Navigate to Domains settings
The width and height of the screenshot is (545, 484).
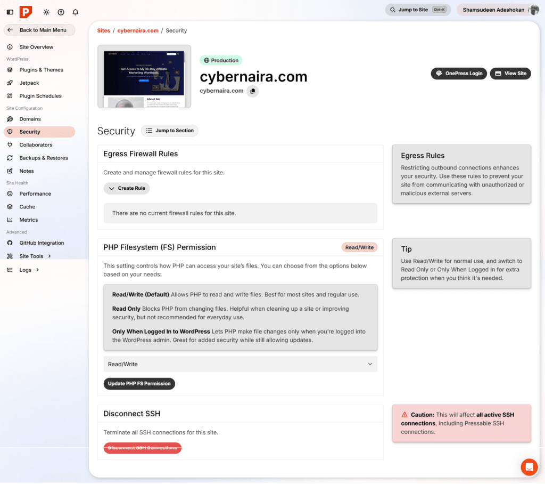(x=31, y=119)
